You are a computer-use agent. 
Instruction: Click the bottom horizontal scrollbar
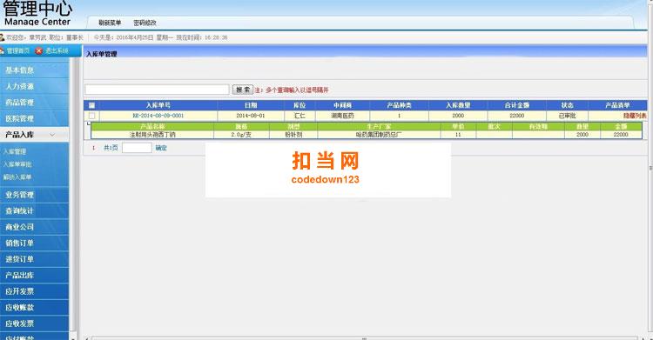pos(365,338)
